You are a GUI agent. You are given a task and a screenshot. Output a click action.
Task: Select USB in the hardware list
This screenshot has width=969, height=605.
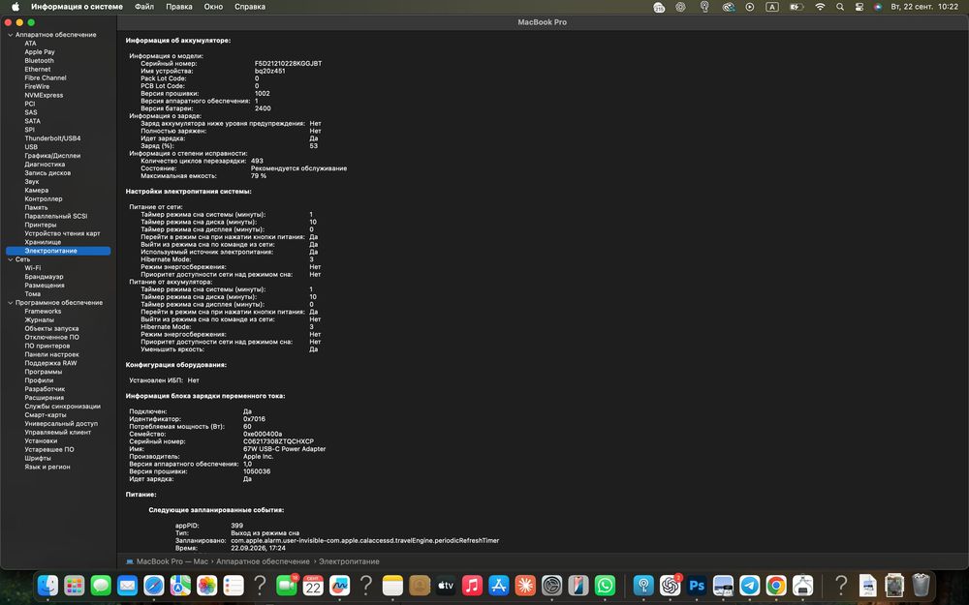(31, 147)
